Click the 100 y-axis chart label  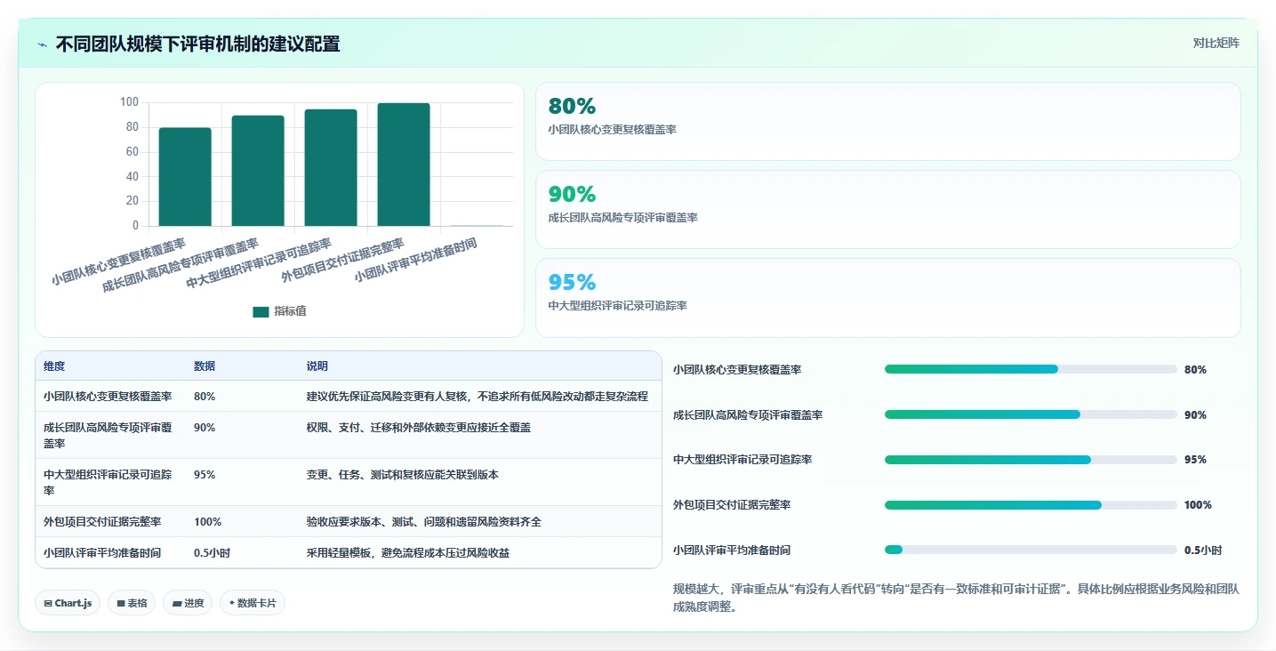130,102
